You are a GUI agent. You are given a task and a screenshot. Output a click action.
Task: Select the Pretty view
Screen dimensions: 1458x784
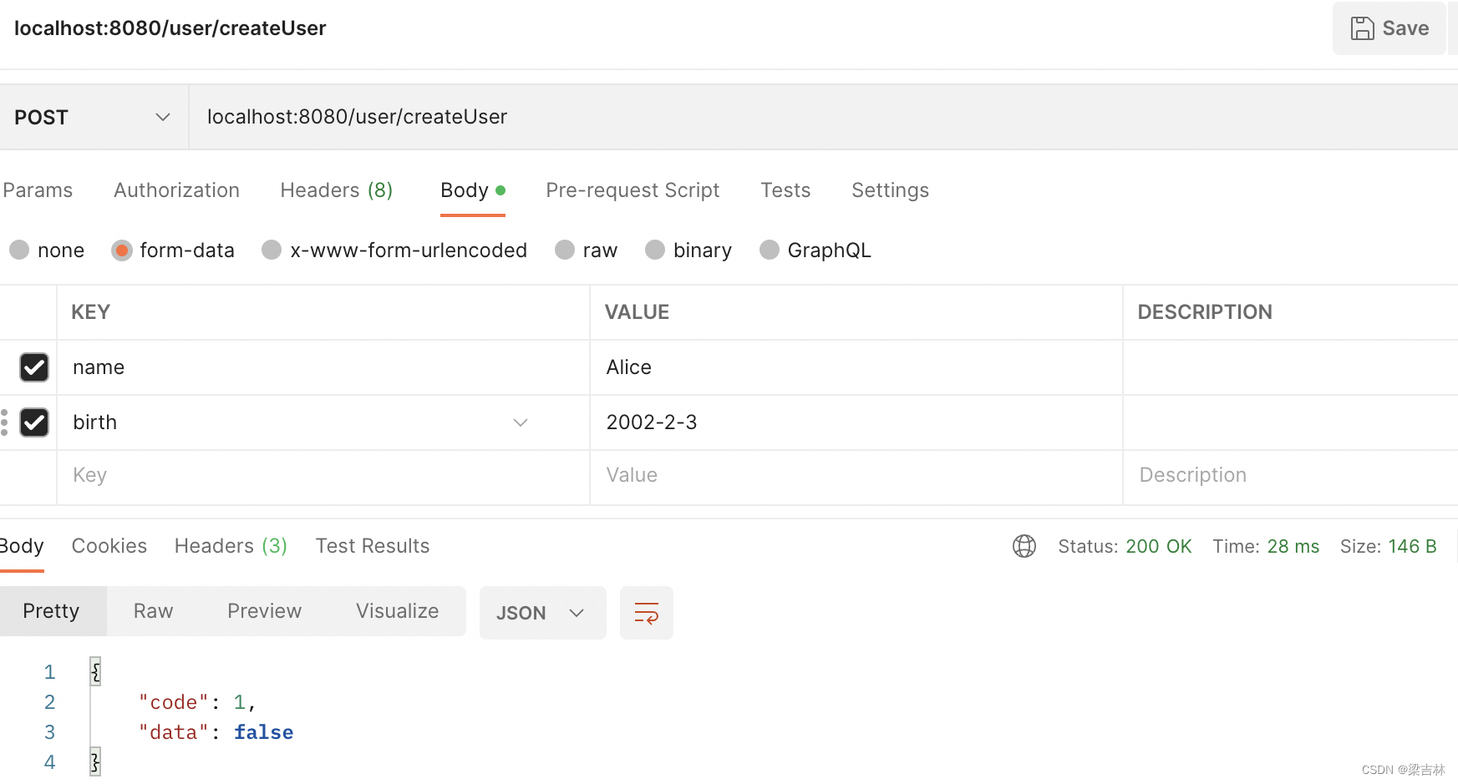click(52, 611)
